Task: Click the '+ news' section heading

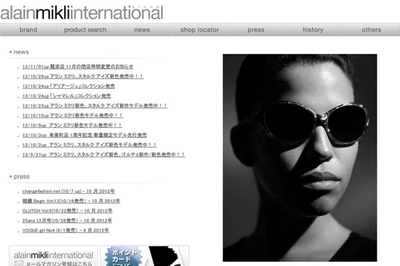Action: click(19, 52)
